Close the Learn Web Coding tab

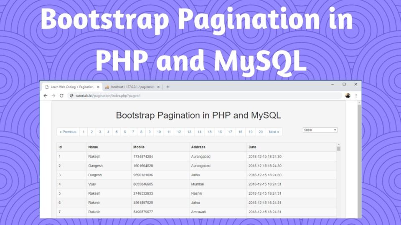pos(99,87)
